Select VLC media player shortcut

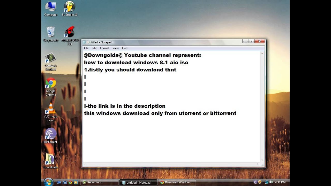click(x=51, y=112)
